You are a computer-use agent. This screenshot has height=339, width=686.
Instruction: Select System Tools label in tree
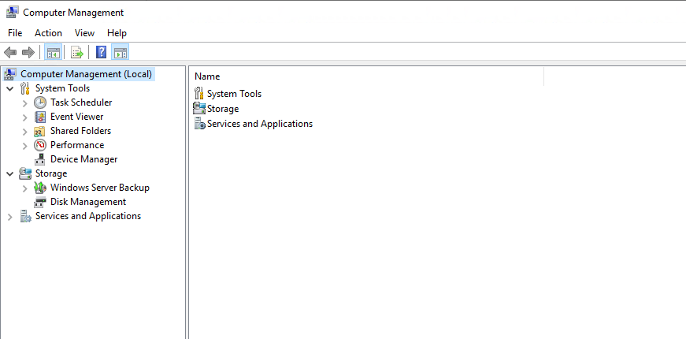(62, 88)
